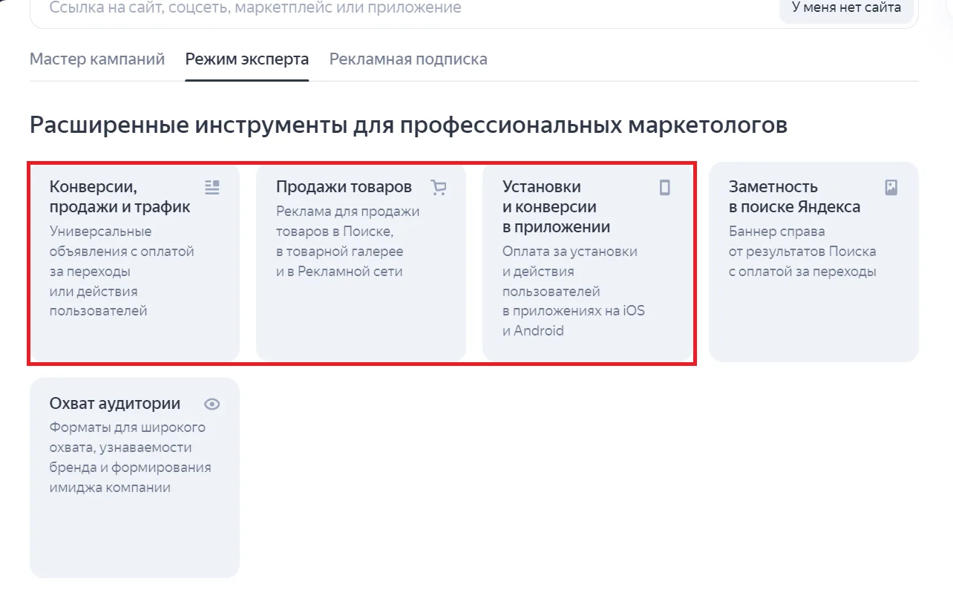Click the news-list icon on Конверсии, продажи и трафик card
Screen dimensions: 953x593
[212, 187]
